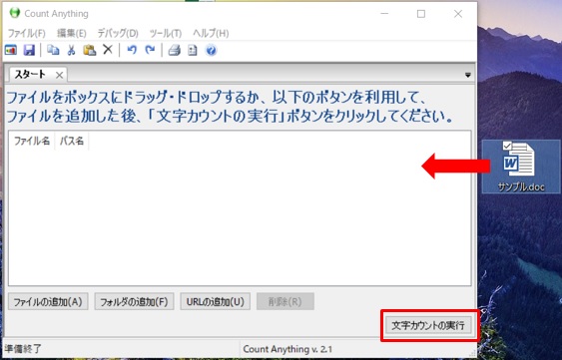This screenshot has height=360, width=562.
Task: Open the tab list dropdown arrow
Action: pos(468,75)
